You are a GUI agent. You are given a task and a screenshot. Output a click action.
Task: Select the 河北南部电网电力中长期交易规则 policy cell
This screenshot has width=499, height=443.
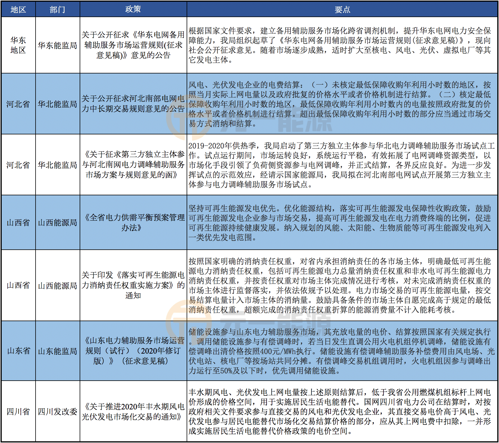click(133, 104)
